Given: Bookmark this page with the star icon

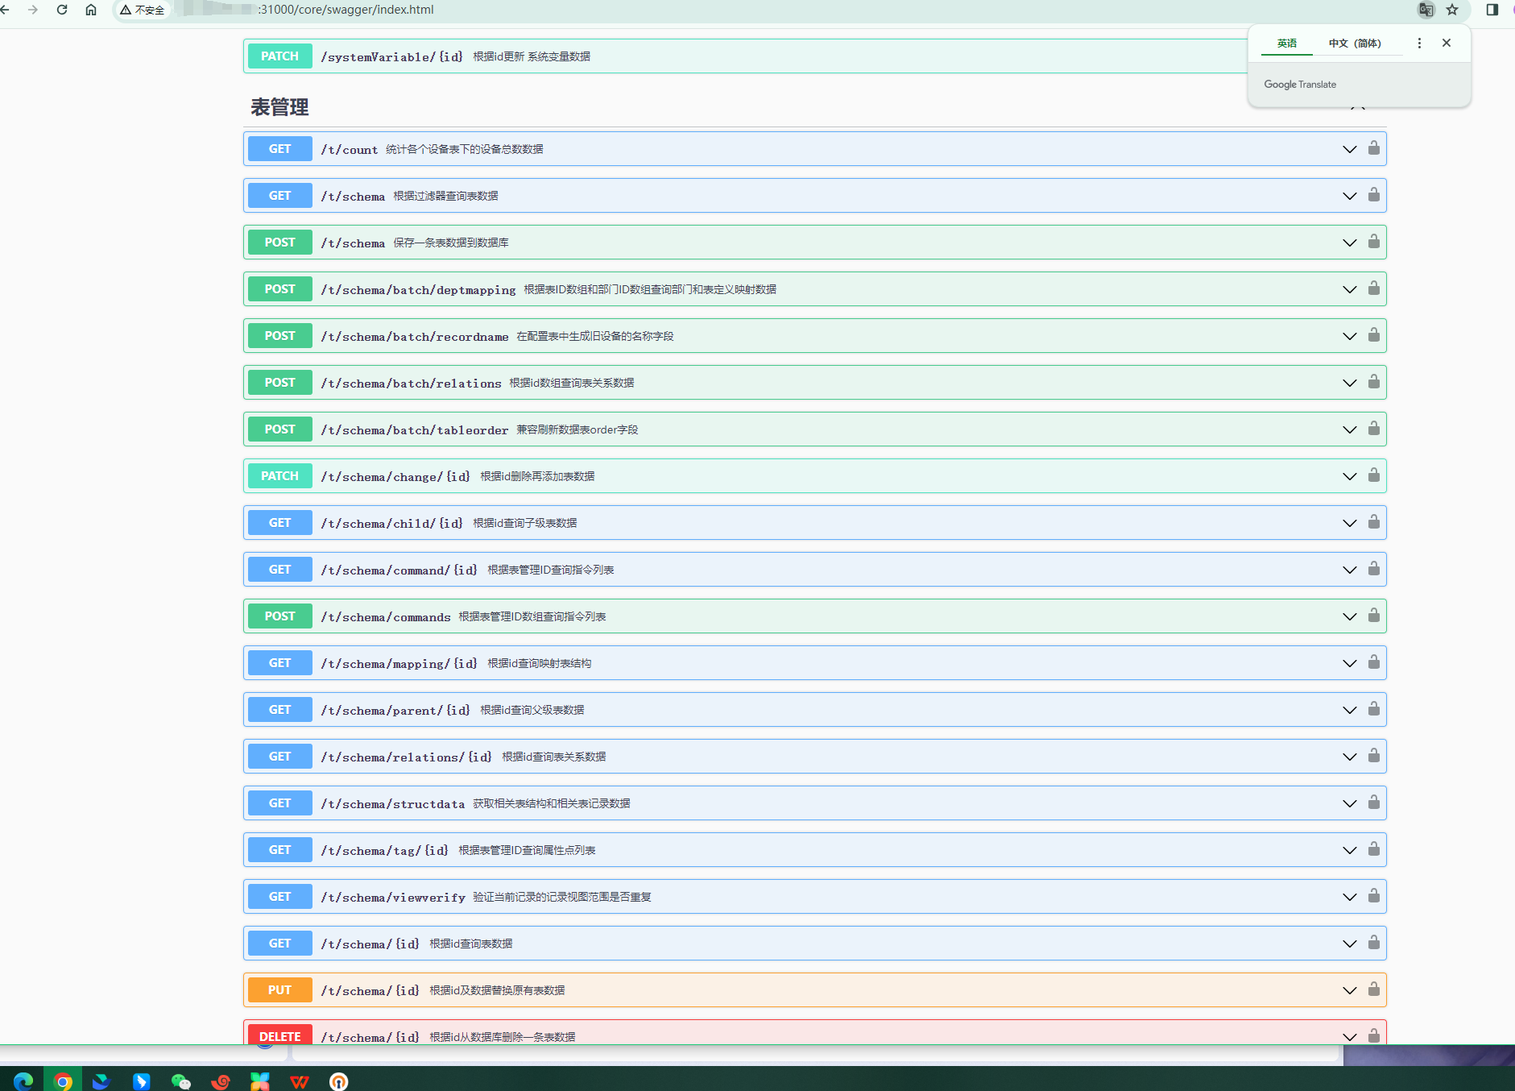Looking at the screenshot, I should (1452, 10).
